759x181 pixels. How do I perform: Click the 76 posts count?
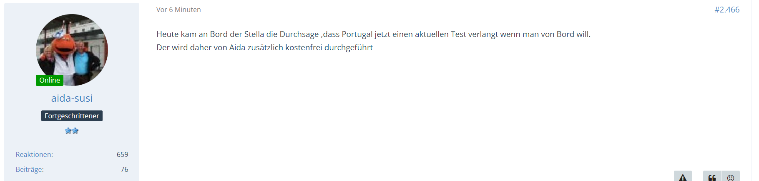coord(124,169)
